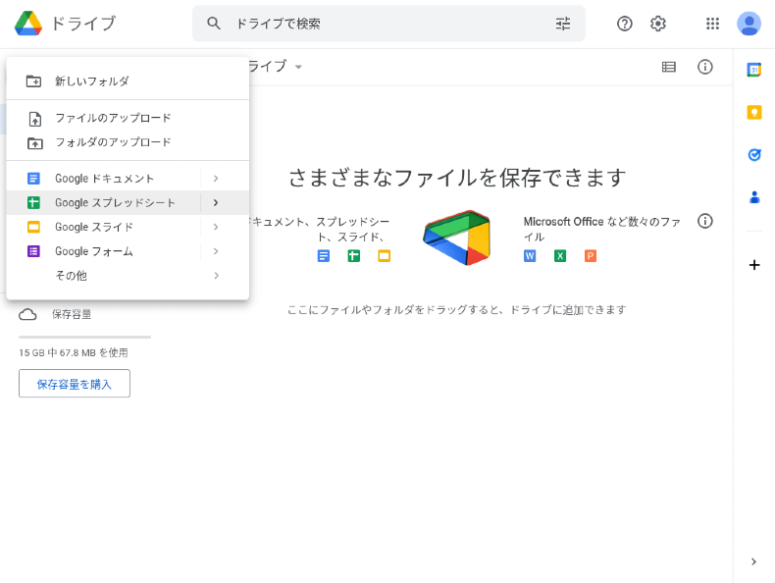Choose ファイルのアップロード
775x583 pixels.
(128, 118)
